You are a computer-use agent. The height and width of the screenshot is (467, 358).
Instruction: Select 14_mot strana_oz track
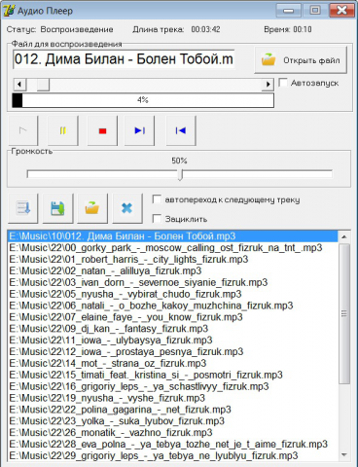(172, 363)
